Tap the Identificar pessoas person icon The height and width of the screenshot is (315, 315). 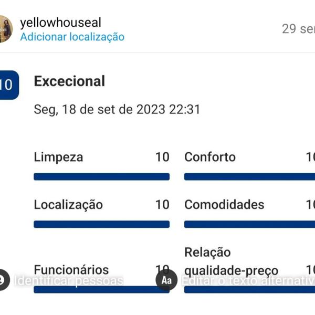tap(3, 279)
